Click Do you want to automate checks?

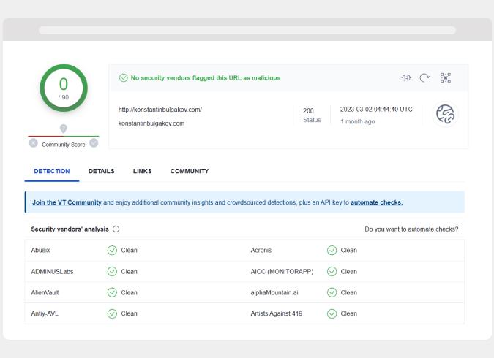click(411, 229)
